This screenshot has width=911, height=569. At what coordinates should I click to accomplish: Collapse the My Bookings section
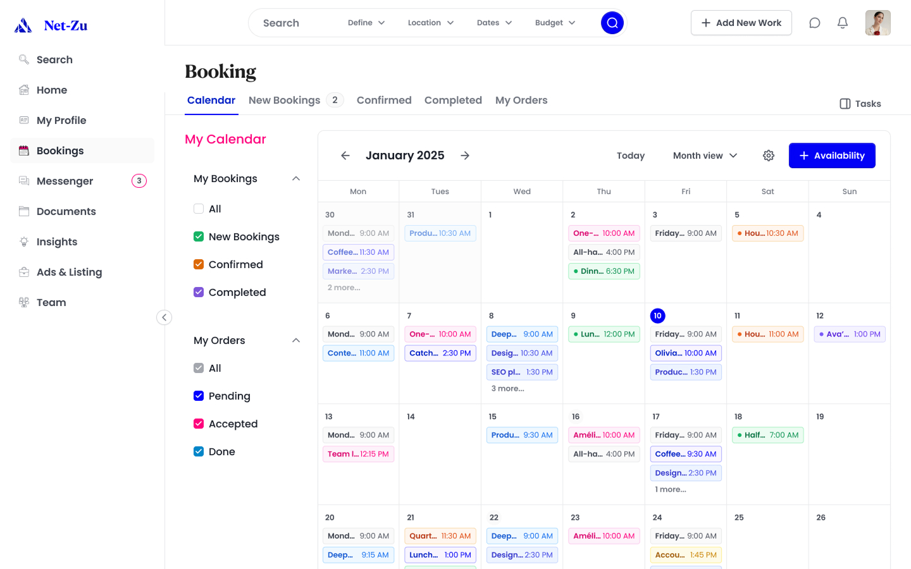pyautogui.click(x=295, y=178)
